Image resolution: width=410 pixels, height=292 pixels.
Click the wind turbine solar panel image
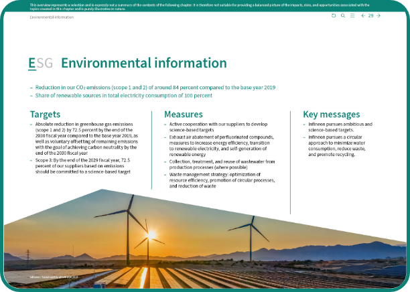click(201, 248)
